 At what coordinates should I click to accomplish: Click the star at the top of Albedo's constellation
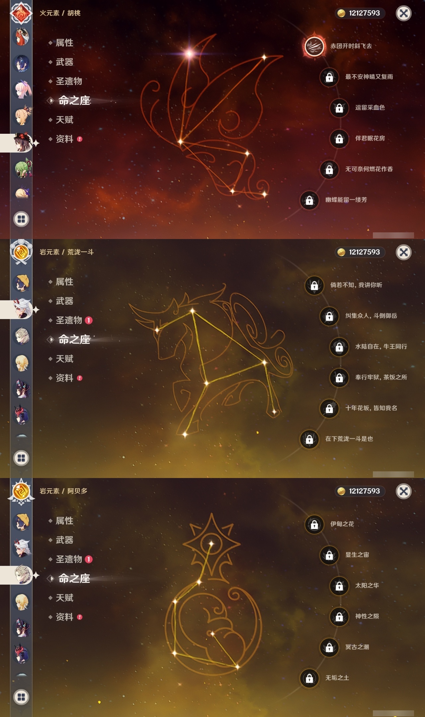click(211, 543)
